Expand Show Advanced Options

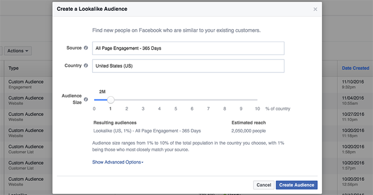[x=118, y=162]
